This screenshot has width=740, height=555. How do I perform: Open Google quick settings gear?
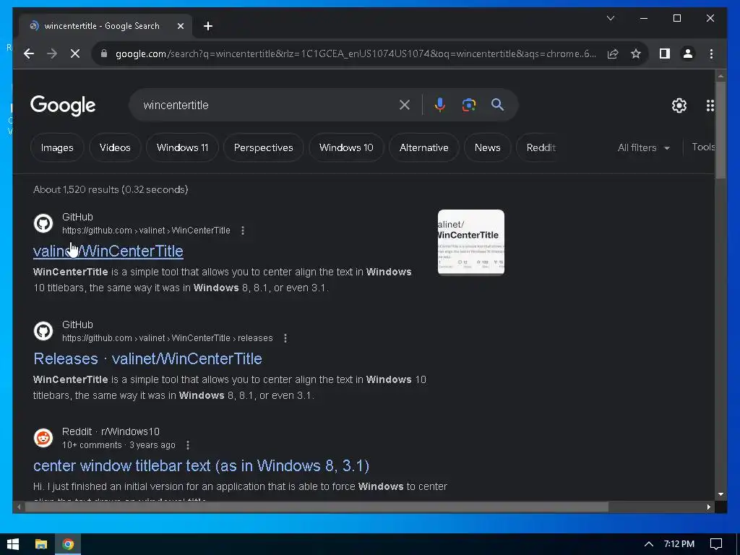coord(679,106)
